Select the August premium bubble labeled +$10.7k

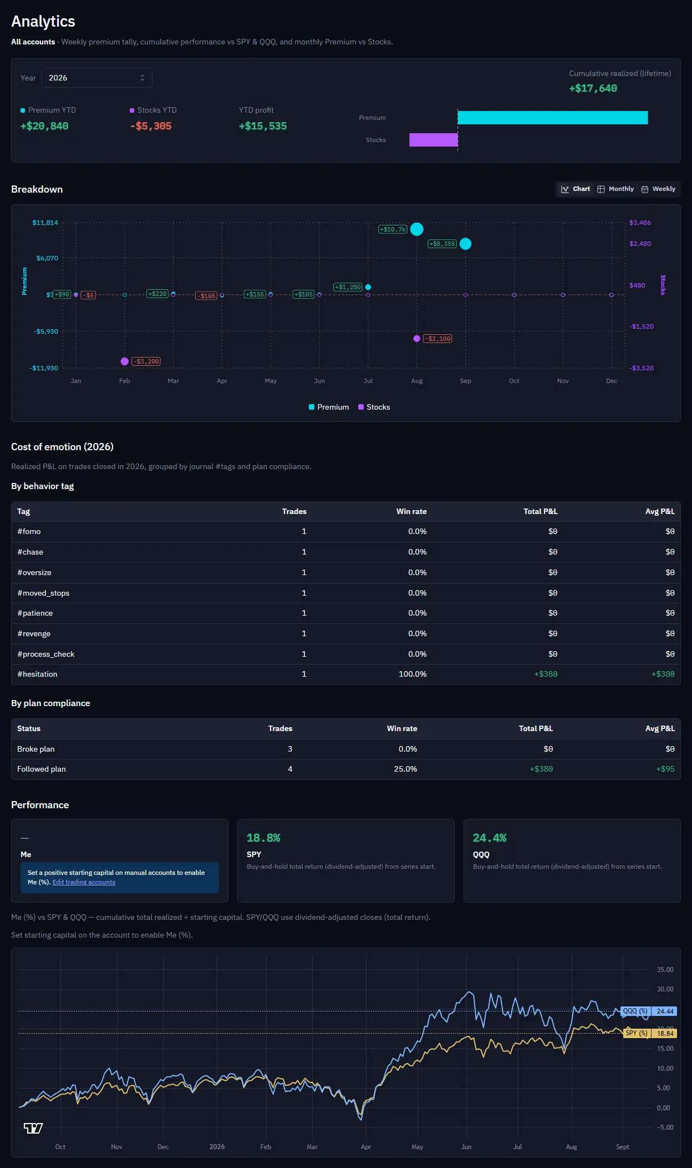click(417, 229)
